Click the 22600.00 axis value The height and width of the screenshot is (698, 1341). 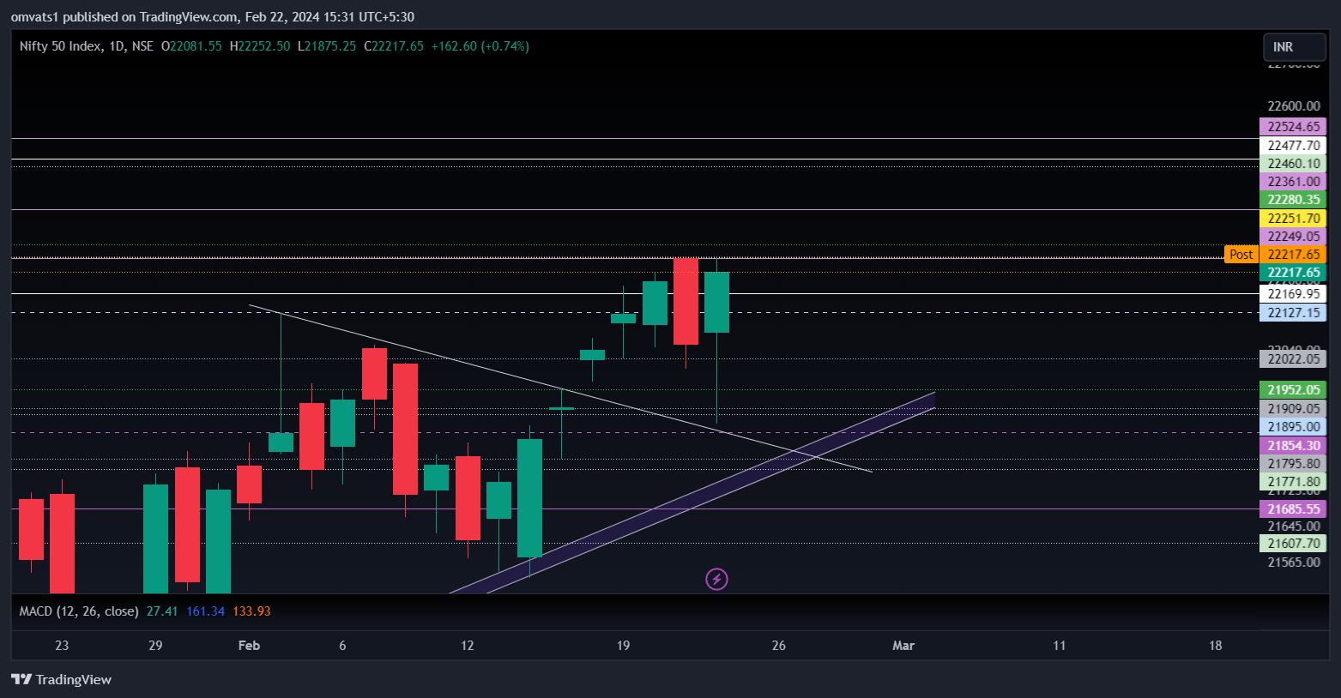pos(1294,106)
